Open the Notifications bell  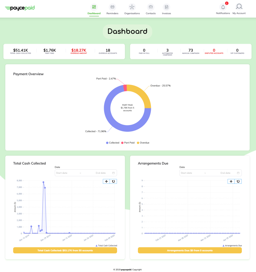pos(223,7)
